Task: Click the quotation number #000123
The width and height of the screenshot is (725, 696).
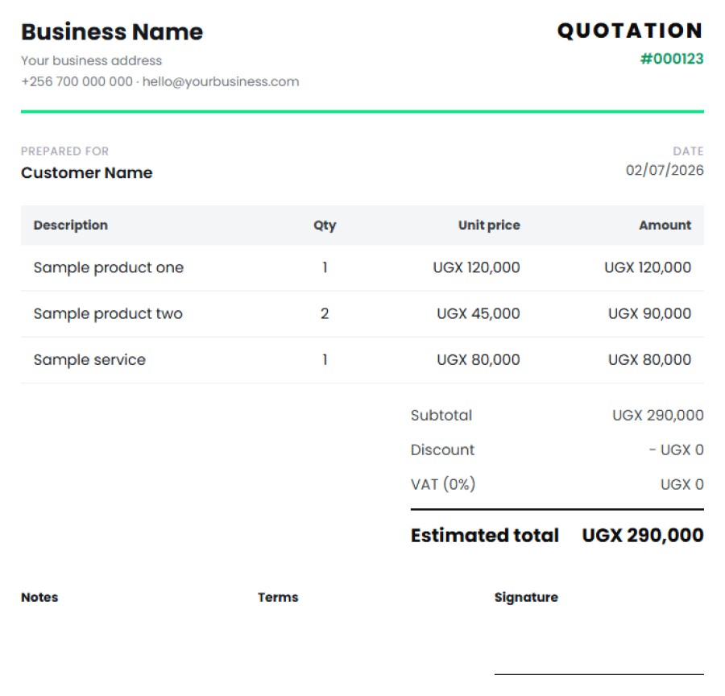Action: (x=672, y=59)
